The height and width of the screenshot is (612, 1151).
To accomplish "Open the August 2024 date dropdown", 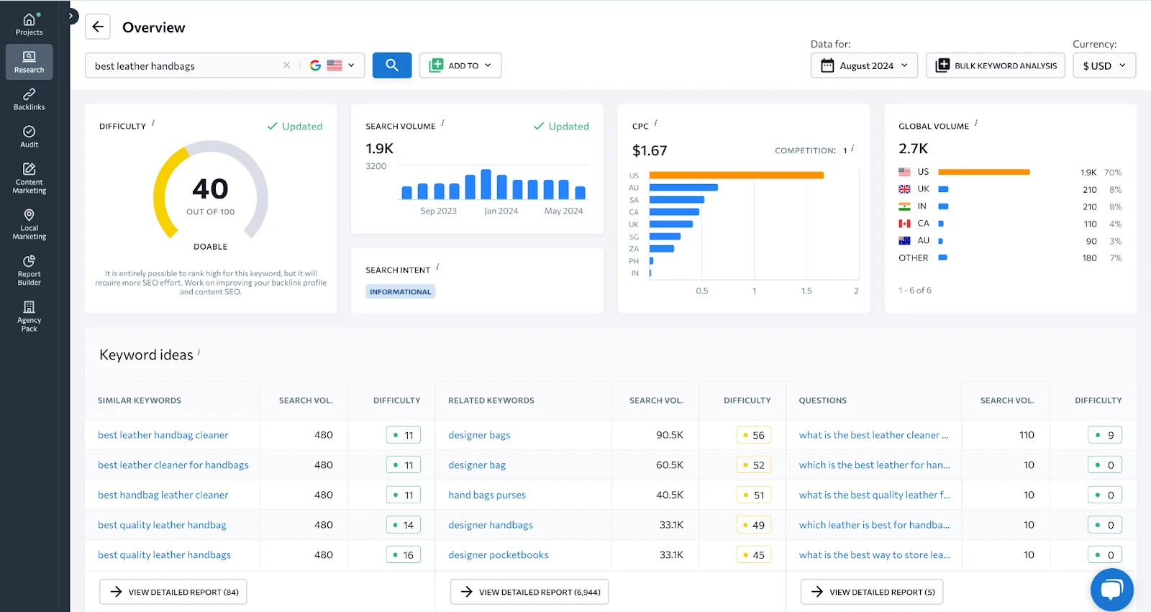I will (x=864, y=65).
